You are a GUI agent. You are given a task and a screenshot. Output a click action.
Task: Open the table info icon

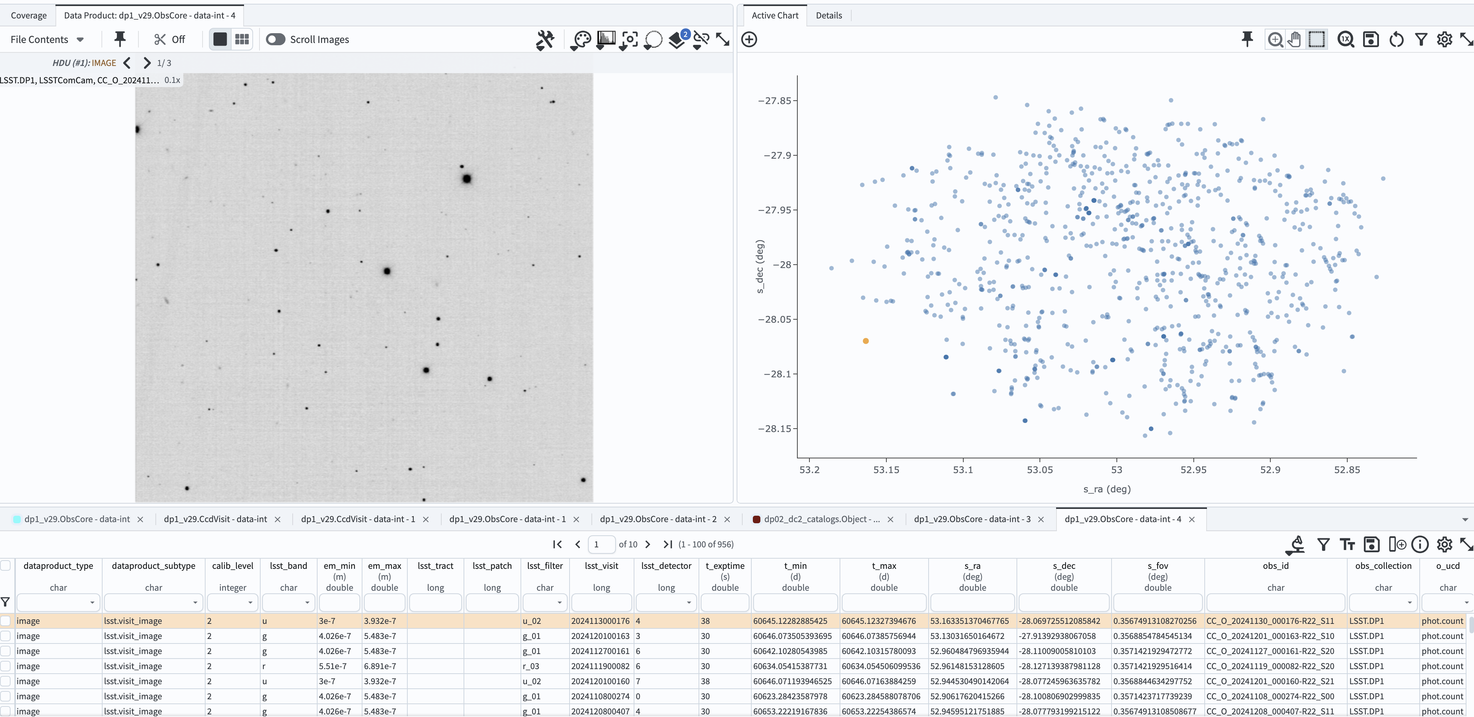click(1420, 544)
